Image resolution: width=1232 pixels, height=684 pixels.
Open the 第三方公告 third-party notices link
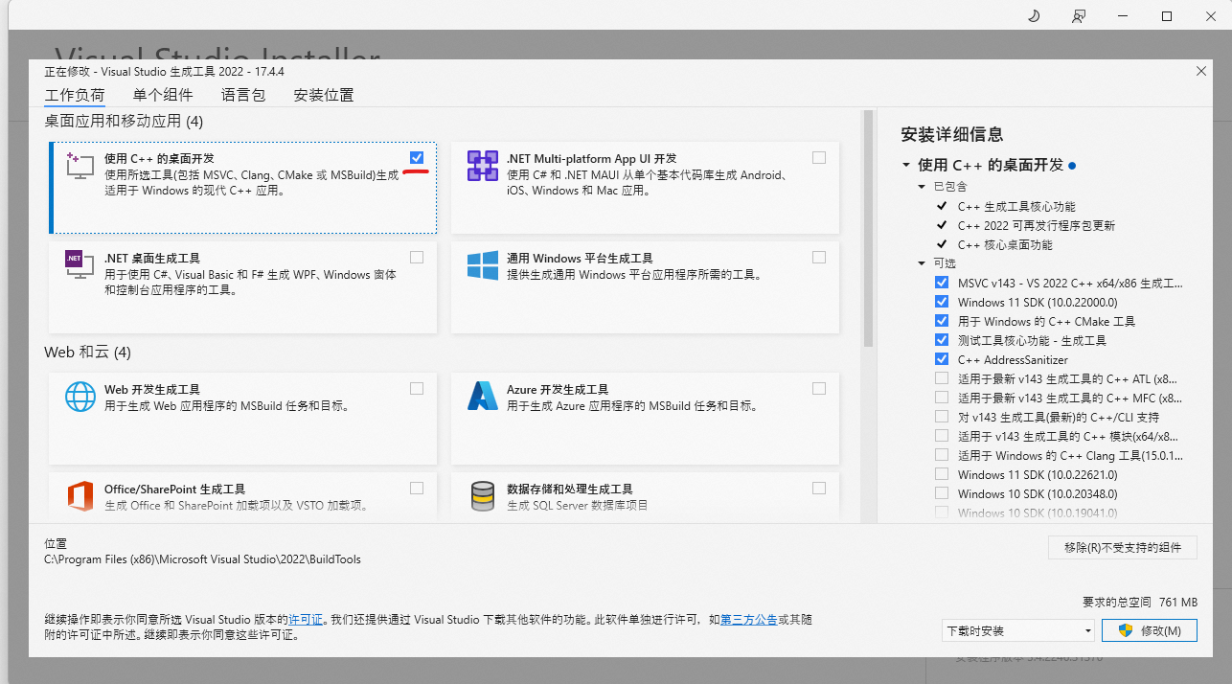tap(748, 620)
